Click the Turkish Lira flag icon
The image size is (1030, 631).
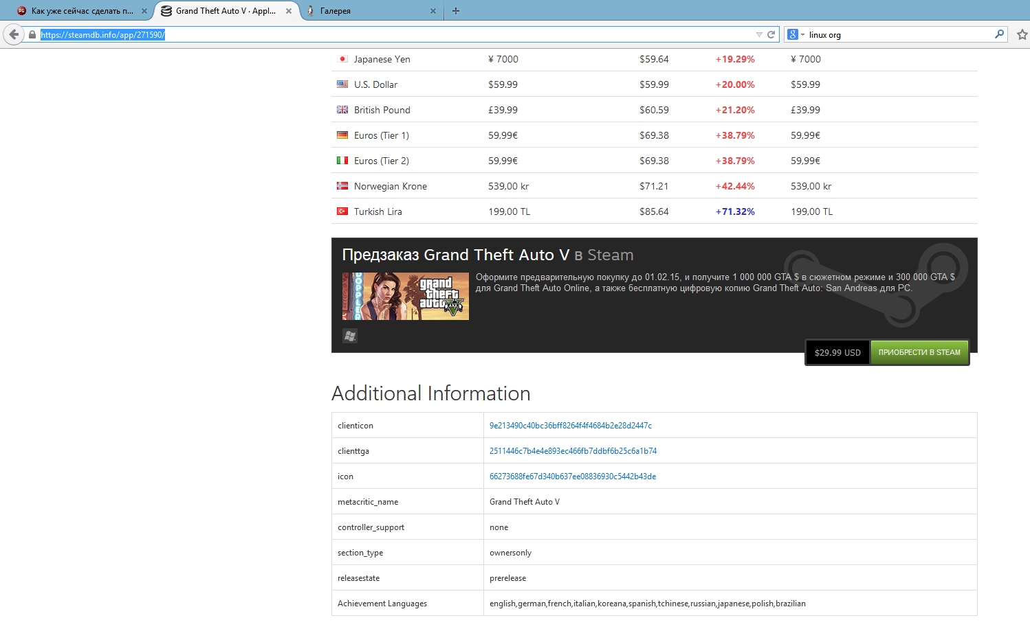342,211
